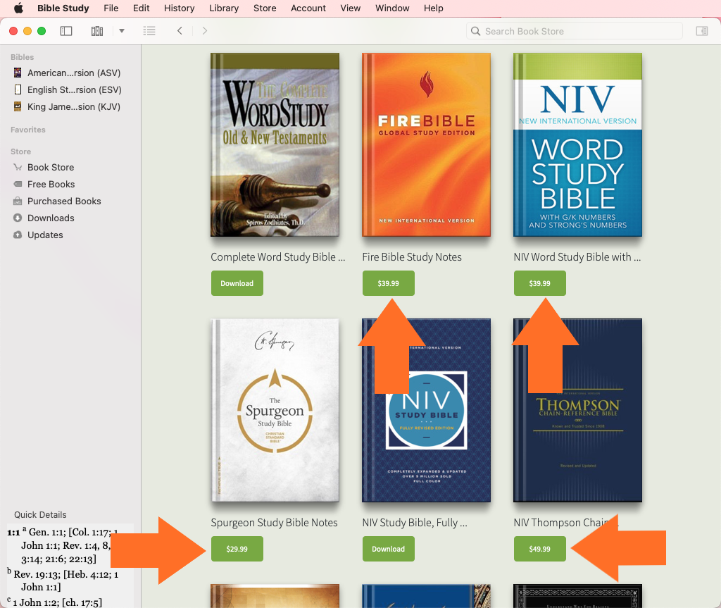
Task: Click the Downloads arrow icon
Action: coord(18,218)
